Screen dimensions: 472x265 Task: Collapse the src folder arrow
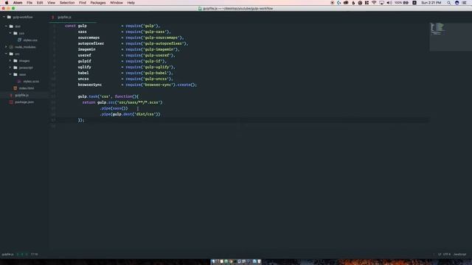pos(6,54)
